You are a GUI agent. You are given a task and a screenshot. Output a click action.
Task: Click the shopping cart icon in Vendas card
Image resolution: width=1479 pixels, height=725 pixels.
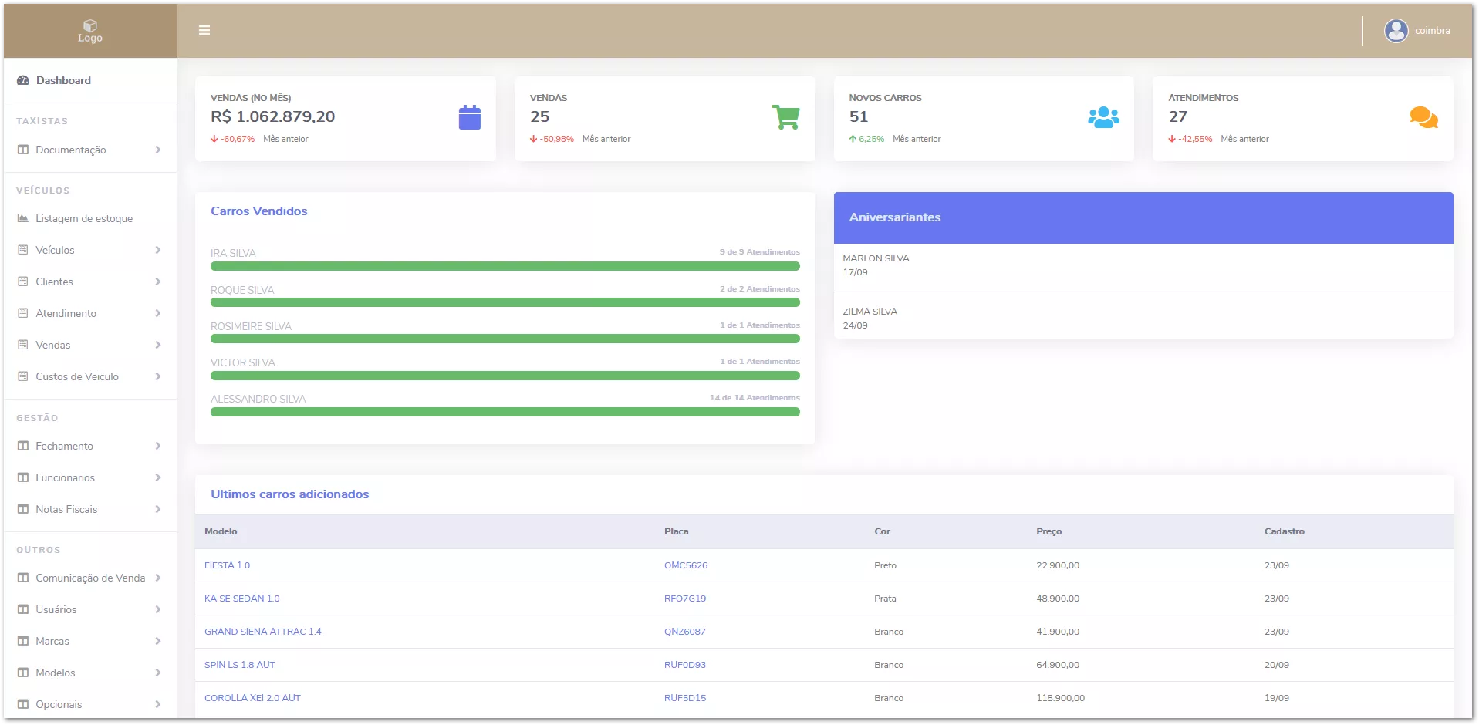click(x=785, y=117)
